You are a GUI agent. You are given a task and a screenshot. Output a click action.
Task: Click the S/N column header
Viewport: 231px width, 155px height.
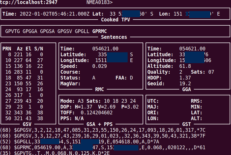[x=38, y=49]
